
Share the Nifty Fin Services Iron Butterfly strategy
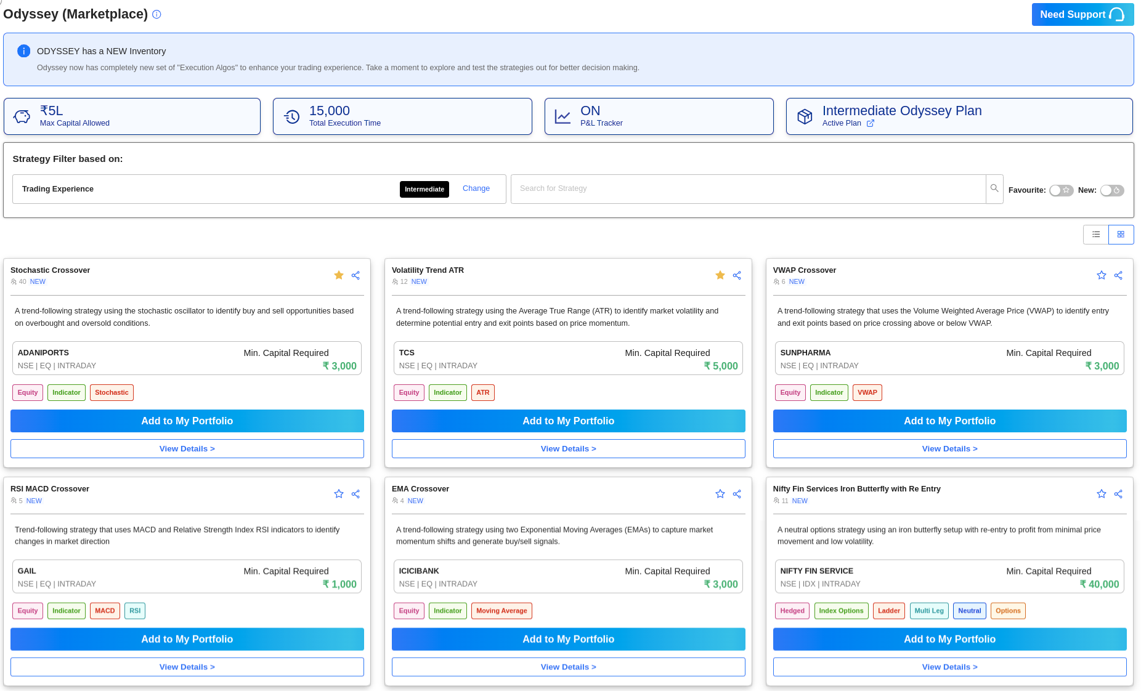click(x=1118, y=494)
